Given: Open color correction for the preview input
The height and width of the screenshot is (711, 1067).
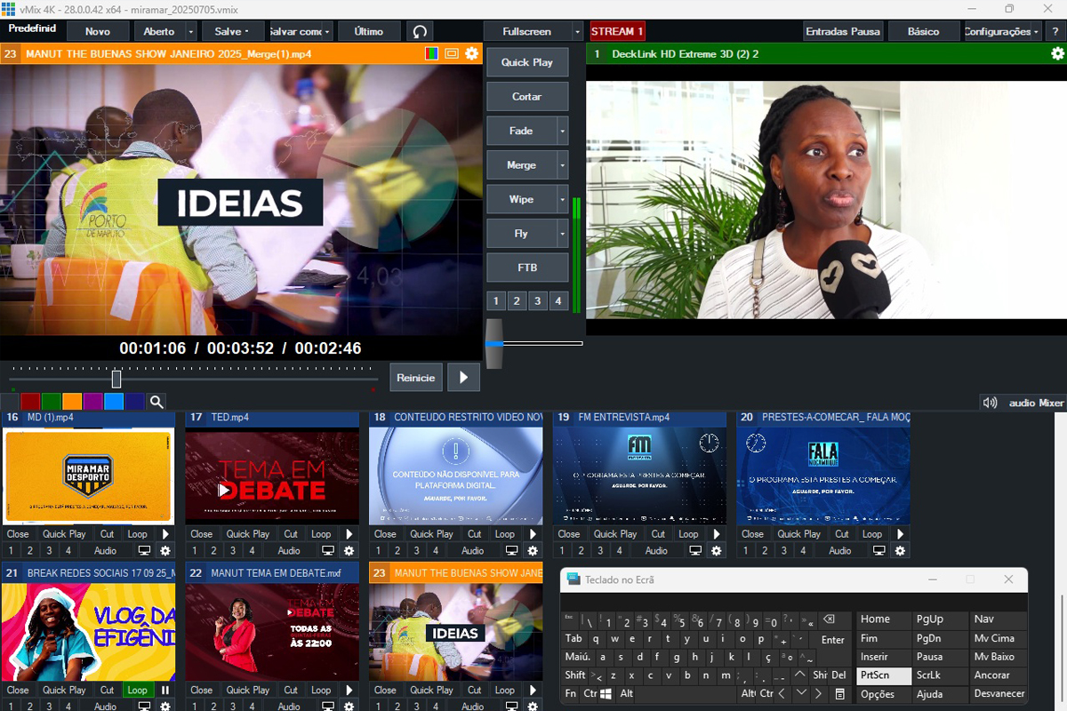Looking at the screenshot, I should (432, 54).
